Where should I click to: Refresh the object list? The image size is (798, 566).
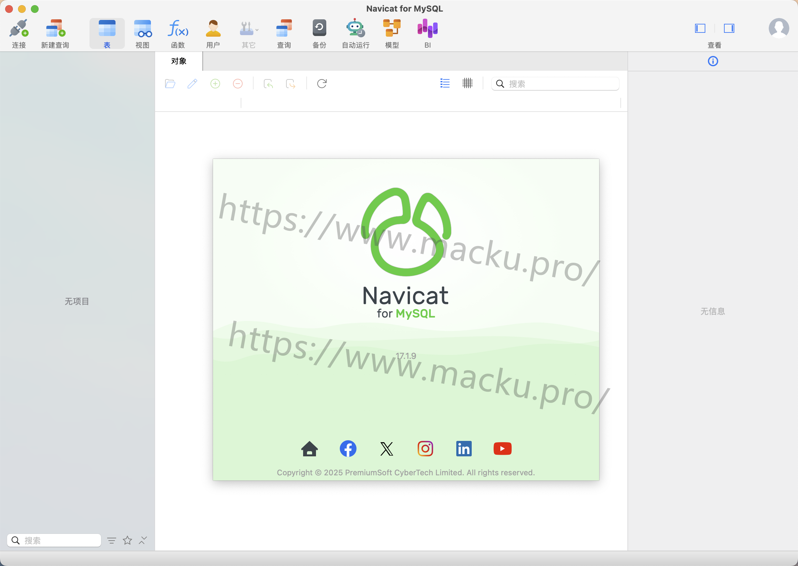322,84
